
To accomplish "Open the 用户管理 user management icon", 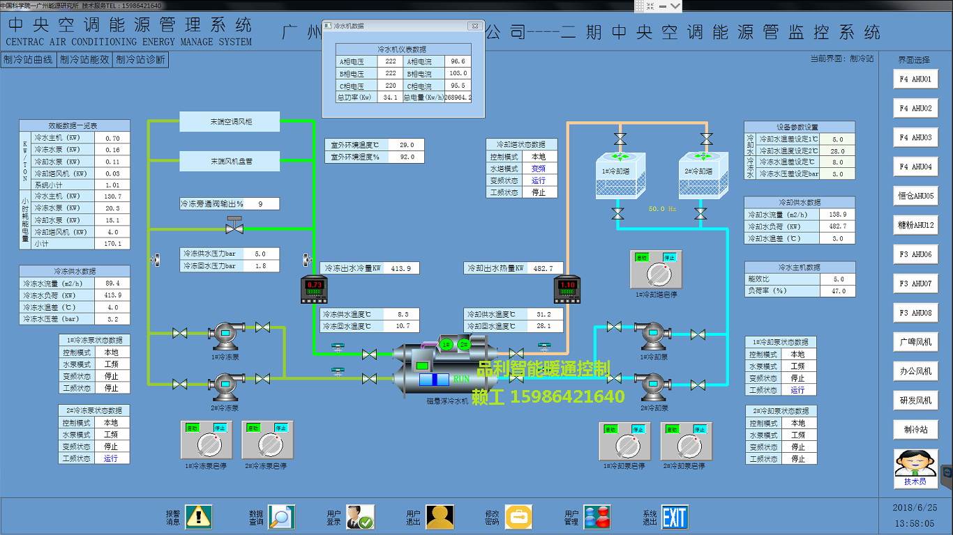I will point(597,517).
